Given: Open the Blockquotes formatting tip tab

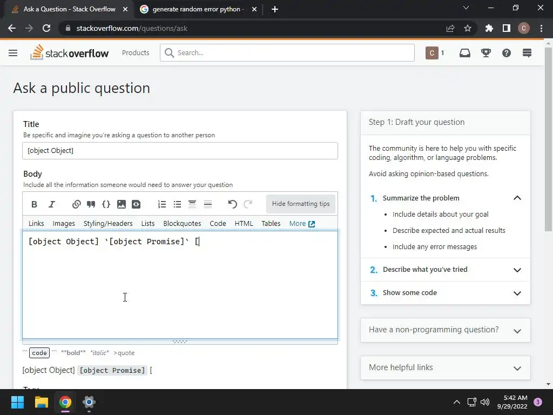Looking at the screenshot, I should tap(182, 223).
